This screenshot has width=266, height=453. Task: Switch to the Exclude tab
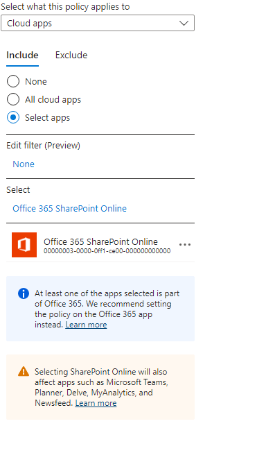pyautogui.click(x=71, y=55)
